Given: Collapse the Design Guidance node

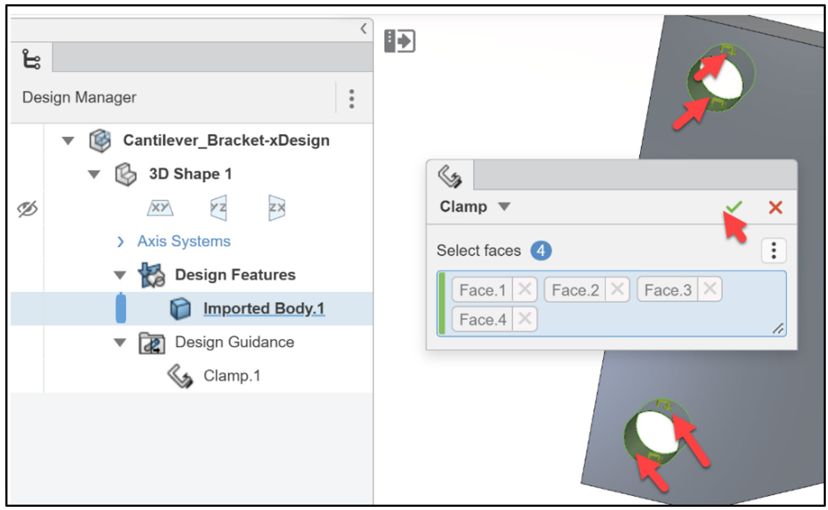Looking at the screenshot, I should tap(119, 342).
